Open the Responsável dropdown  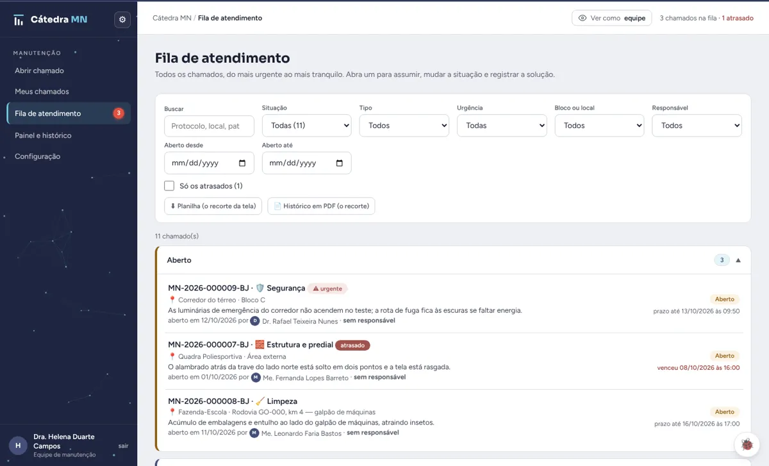pos(697,126)
